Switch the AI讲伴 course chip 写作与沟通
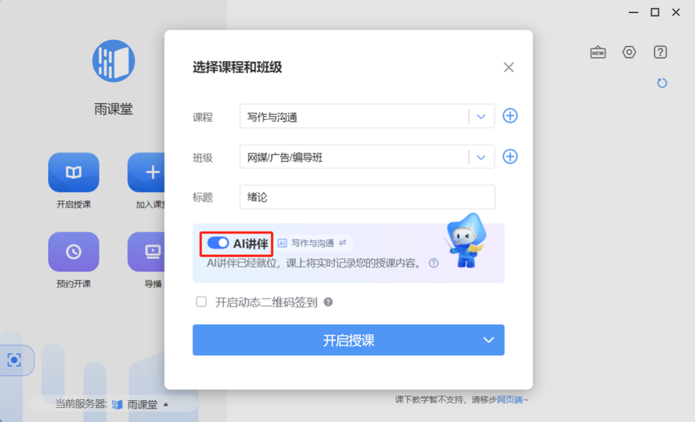The width and height of the screenshot is (695, 422). (x=314, y=243)
